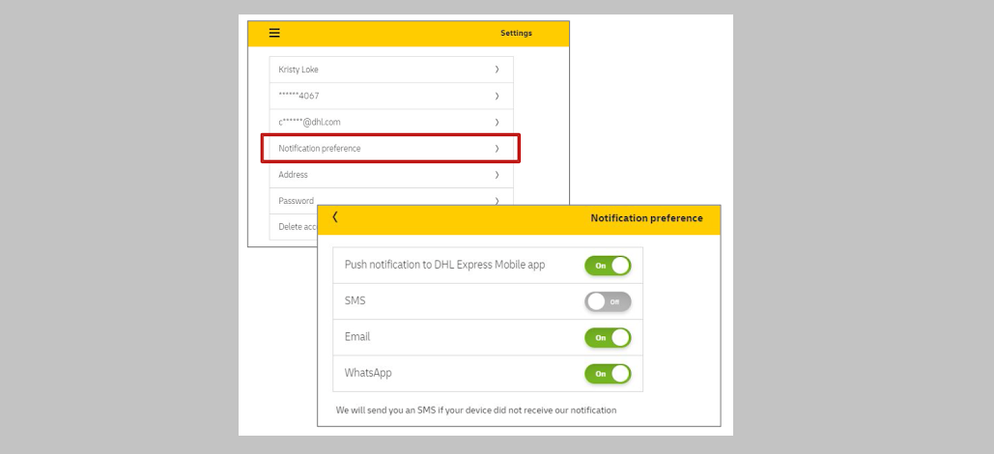Screen dimensions: 994x454
Task: Click the chevron beside Kristy Loke
Action: pos(497,70)
